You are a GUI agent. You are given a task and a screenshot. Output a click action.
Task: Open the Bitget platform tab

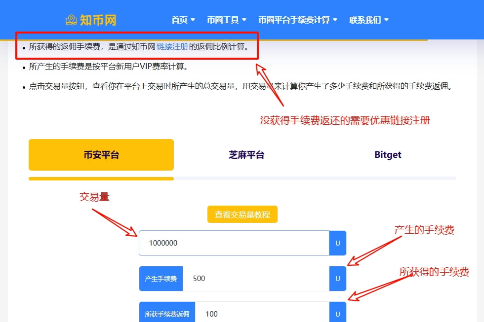[x=388, y=154]
